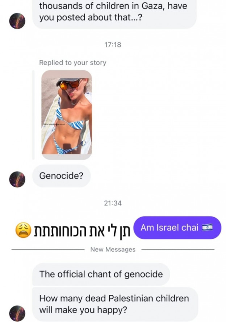
Task: Tap the avatar next to "Genocide?" message
Action: (17, 179)
